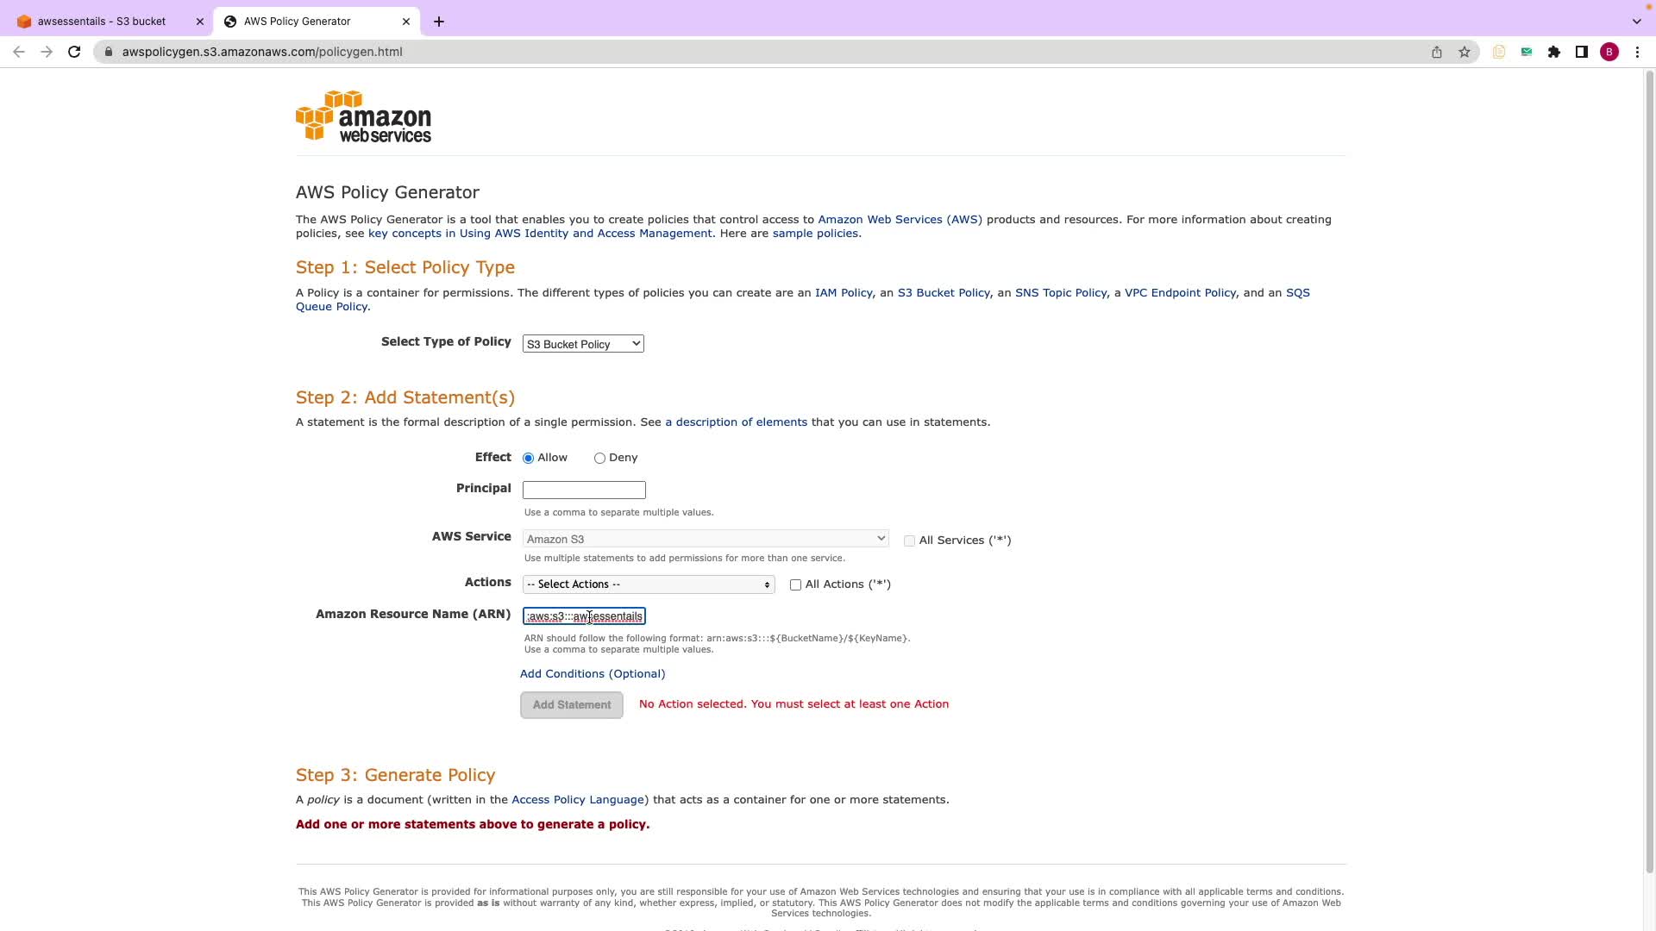Switch to the awsessentails S3 bucket tab
1656x931 pixels.
point(102,22)
